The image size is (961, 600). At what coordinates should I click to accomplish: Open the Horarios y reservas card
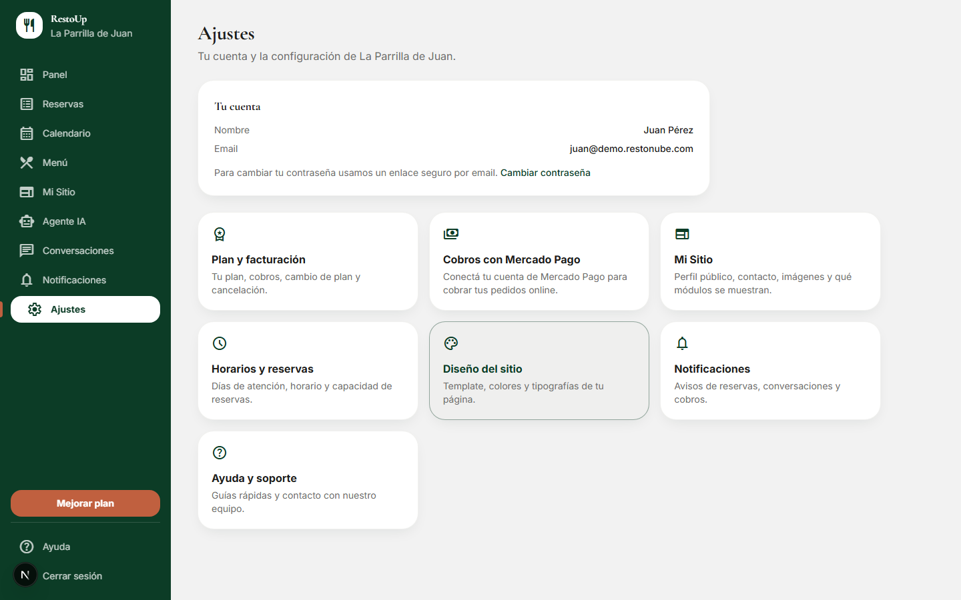(x=308, y=371)
